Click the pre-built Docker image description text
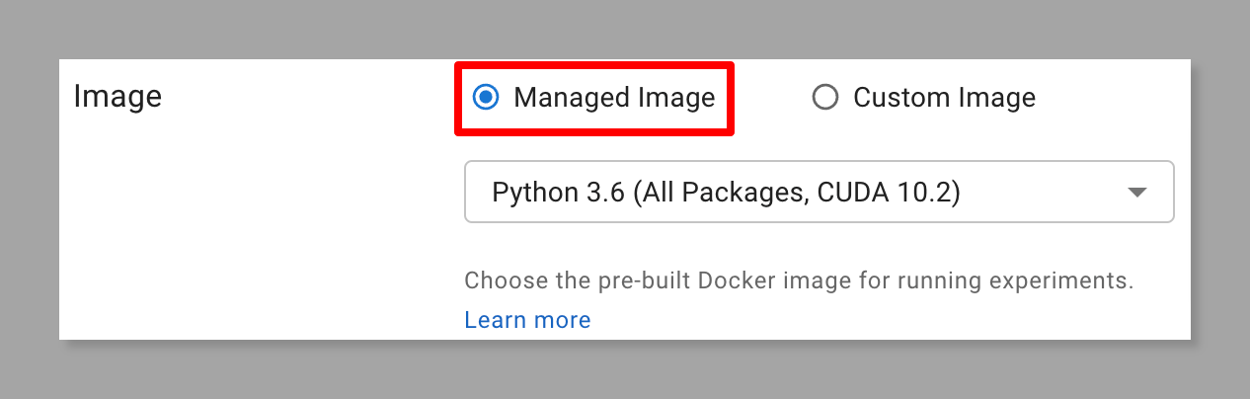The width and height of the screenshot is (1250, 399). pyautogui.click(x=799, y=280)
